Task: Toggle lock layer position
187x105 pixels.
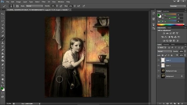Action: [169, 55]
